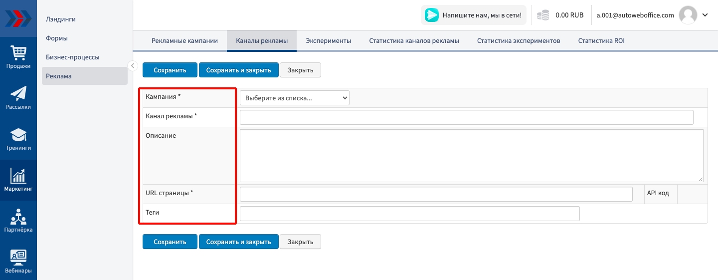The height and width of the screenshot is (280, 718).
Task: Click the top Сохранить button
Action: [x=170, y=70]
